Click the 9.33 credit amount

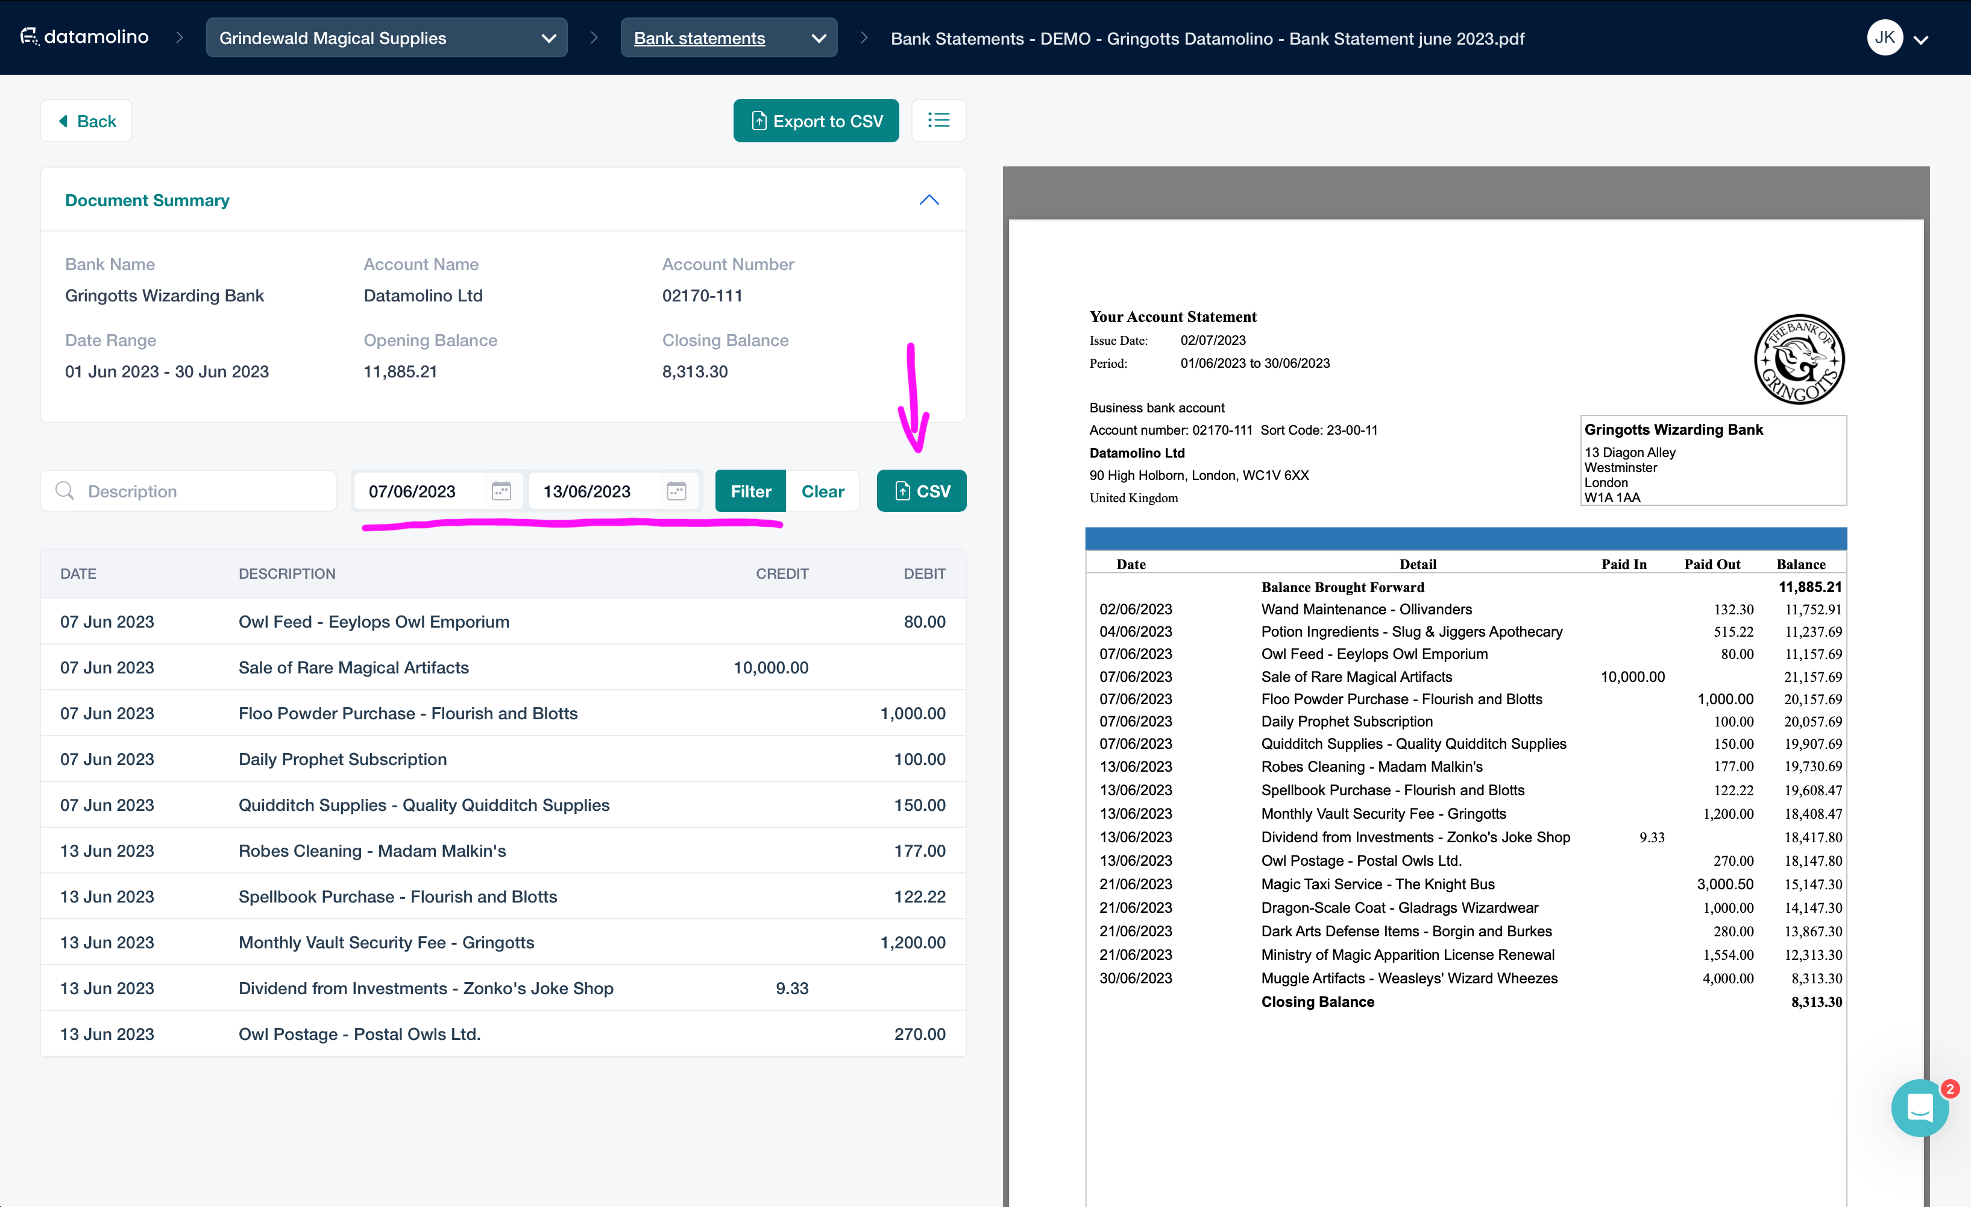click(792, 989)
